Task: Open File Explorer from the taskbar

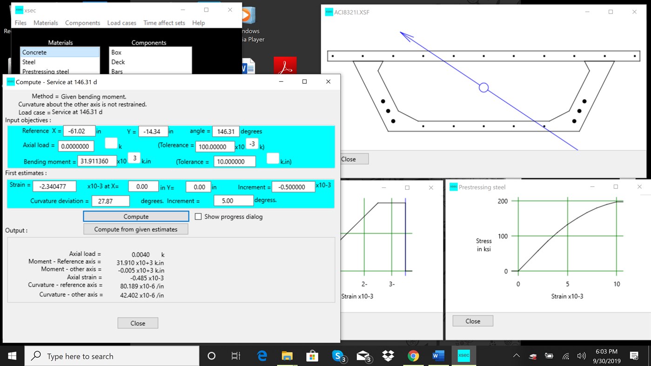Action: pos(287,356)
